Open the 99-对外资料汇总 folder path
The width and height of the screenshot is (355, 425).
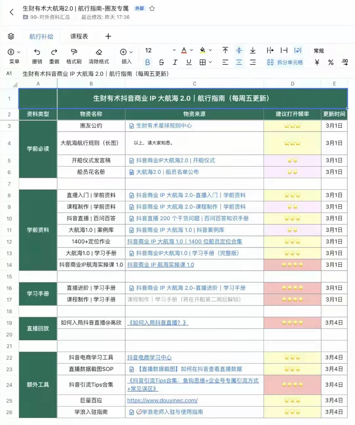tap(47, 17)
